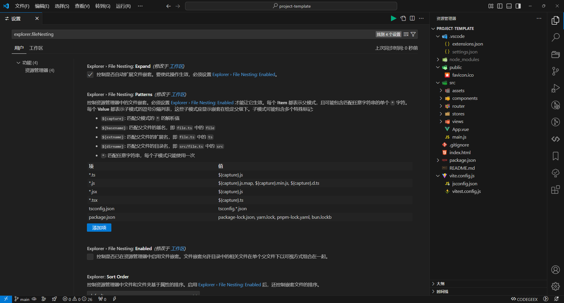Screen dimensions: 564x303
Task: Toggle Panel layout icon
Action: (509, 6)
